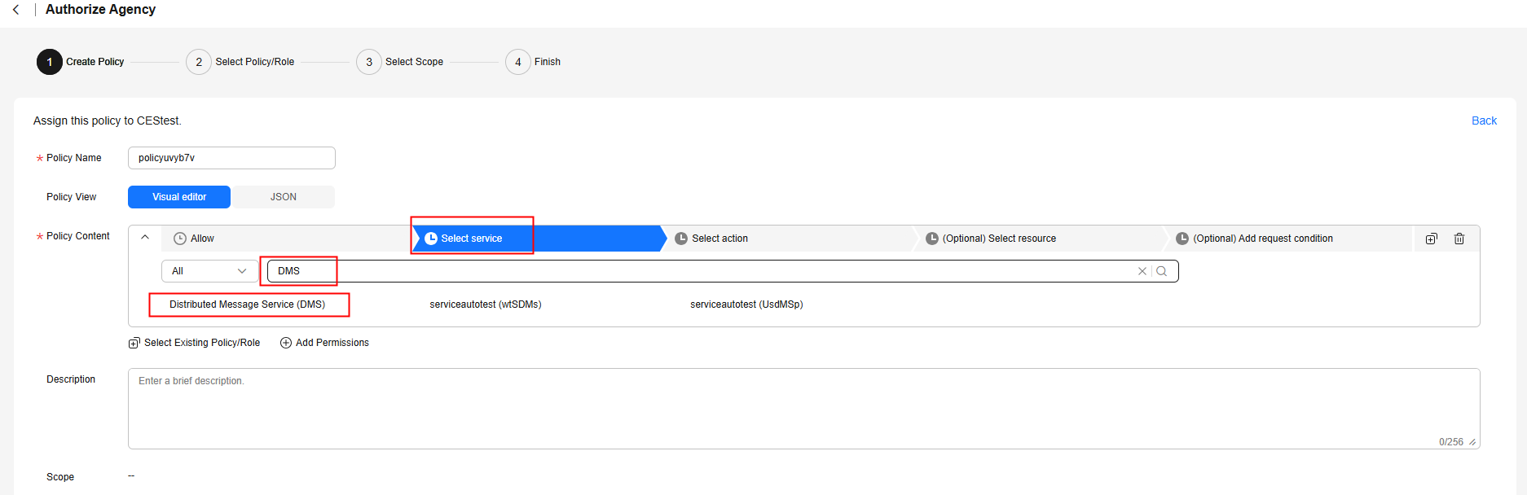This screenshot has height=495, width=1527.
Task: Collapse the policy content statement chevron
Action: click(x=145, y=237)
